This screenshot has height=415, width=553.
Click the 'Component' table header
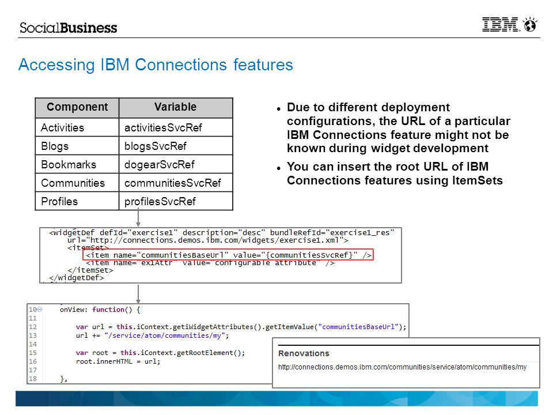[77, 108]
